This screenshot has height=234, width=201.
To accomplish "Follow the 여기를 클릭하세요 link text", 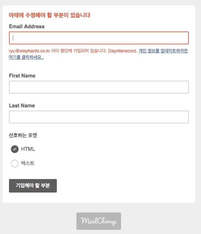I will [x=26, y=57].
